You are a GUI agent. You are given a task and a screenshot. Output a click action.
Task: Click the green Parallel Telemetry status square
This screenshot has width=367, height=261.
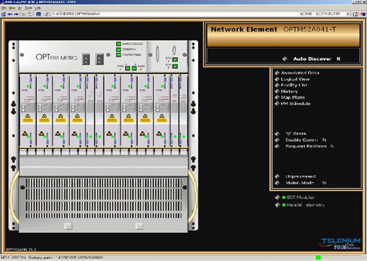click(284, 205)
